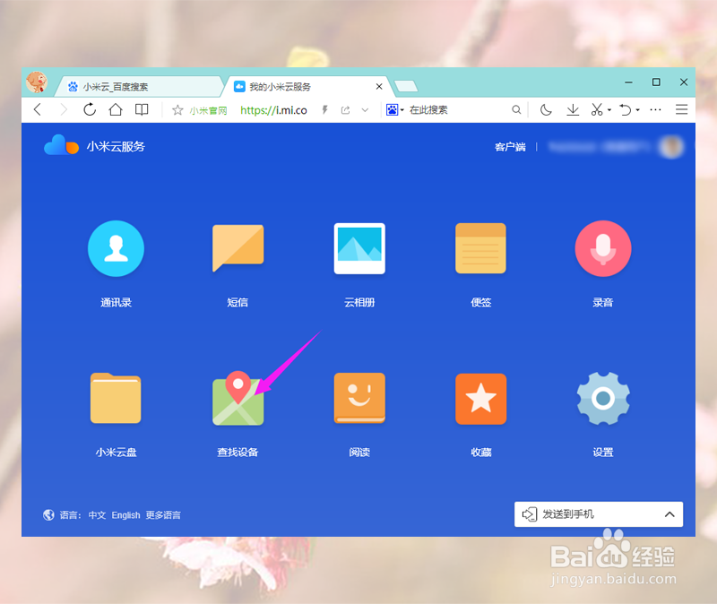The height and width of the screenshot is (604, 717).
Task: Open reading mode book icon in toolbar
Action: click(142, 109)
